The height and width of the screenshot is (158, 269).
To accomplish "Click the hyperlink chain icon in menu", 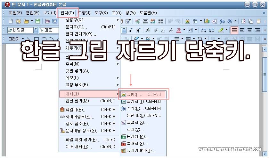I will click(62, 117).
